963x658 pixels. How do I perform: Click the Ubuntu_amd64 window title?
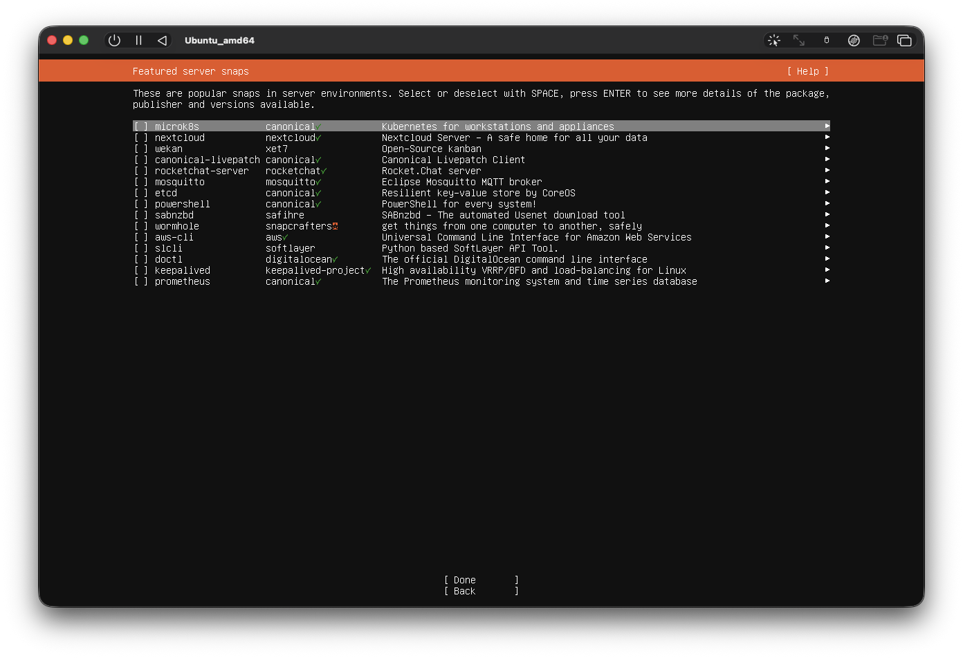pos(219,41)
